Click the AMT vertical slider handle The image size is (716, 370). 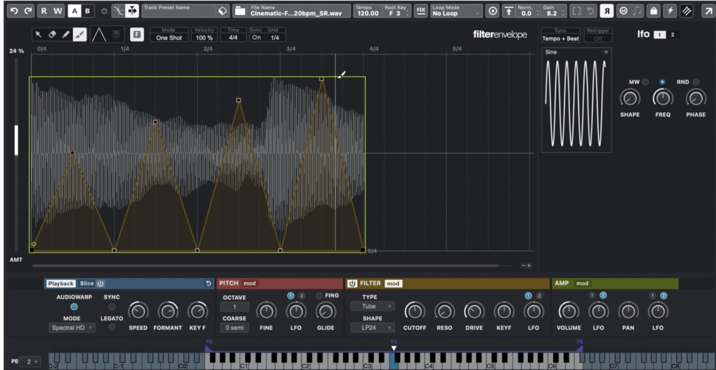pyautogui.click(x=16, y=140)
